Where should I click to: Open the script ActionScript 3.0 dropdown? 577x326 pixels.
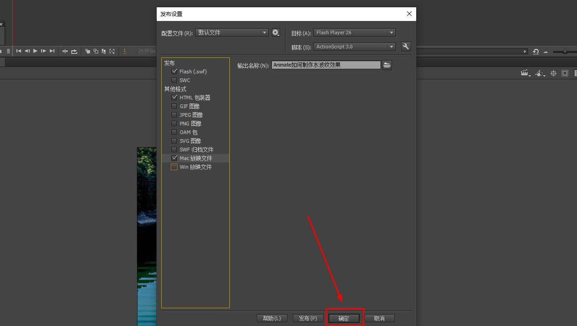pyautogui.click(x=355, y=47)
